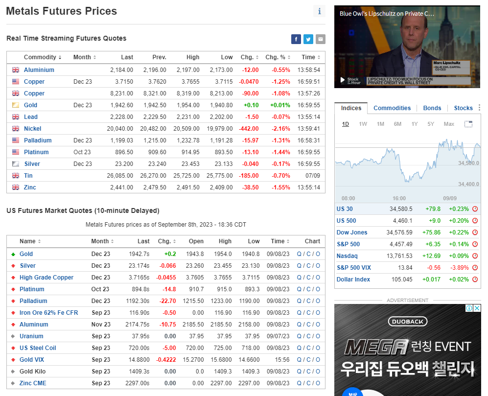Image resolution: width=488 pixels, height=396 pixels.
Task: Click the up arrow icon beside Gold delayed quote
Action: [13, 254]
